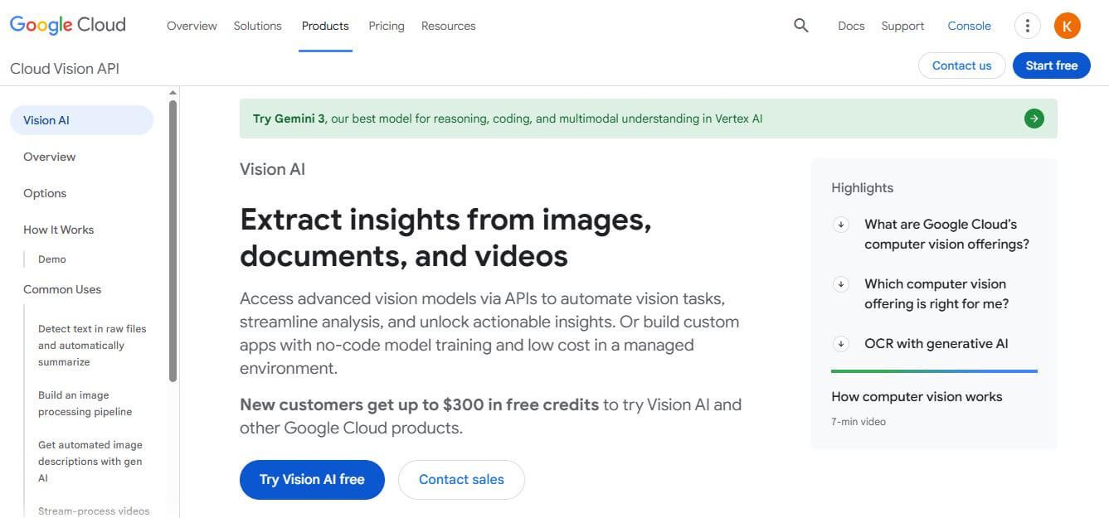Click the Google Cloud logo
Image resolution: width=1109 pixels, height=518 pixels.
tap(66, 24)
